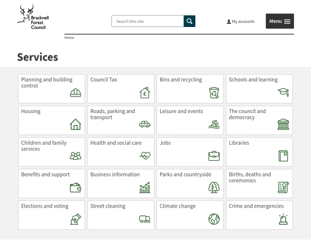Image resolution: width=311 pixels, height=249 pixels.
Task: Click the heartbeat health icon
Action: point(145,156)
